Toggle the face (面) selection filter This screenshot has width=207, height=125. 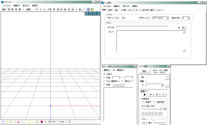[12, 9]
